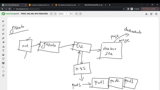Undo the last drawing stroke
Viewport: 160px width, 90px height.
pos(3,67)
